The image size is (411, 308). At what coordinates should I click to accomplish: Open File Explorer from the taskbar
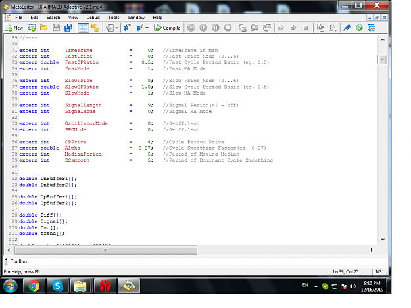(x=80, y=286)
